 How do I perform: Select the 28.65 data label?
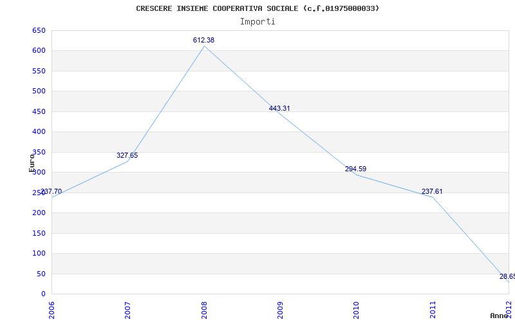click(507, 277)
